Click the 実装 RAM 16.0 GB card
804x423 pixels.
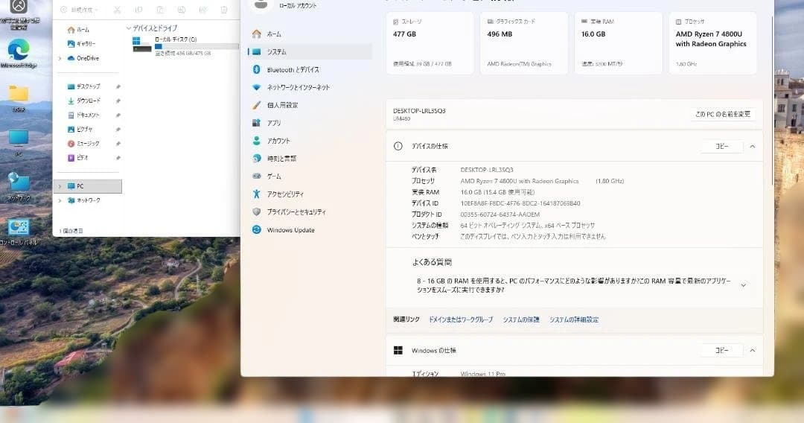(x=619, y=43)
